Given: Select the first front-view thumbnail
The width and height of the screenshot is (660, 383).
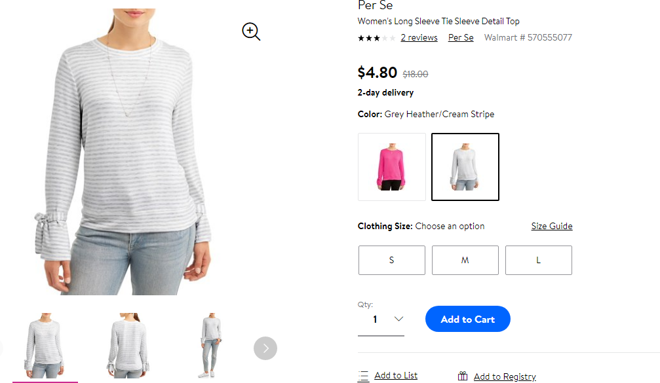Looking at the screenshot, I should [x=45, y=346].
